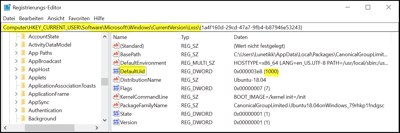Click the Name column header
This screenshot has height=133, width=400.
[x=120, y=37]
